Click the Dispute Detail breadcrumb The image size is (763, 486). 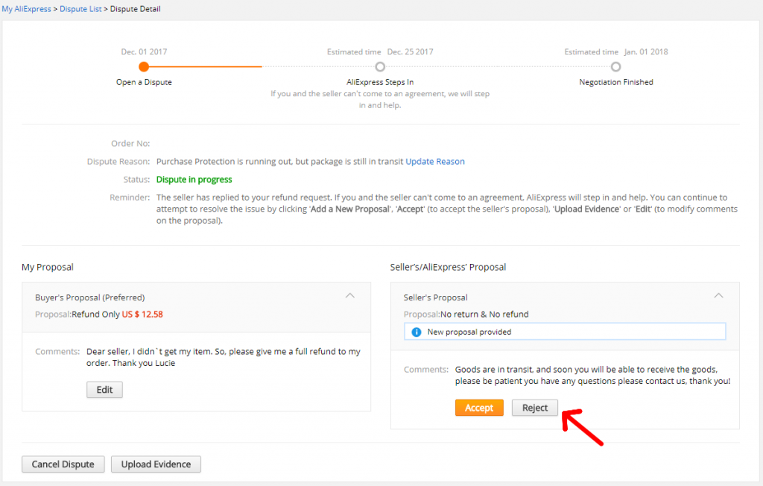136,8
